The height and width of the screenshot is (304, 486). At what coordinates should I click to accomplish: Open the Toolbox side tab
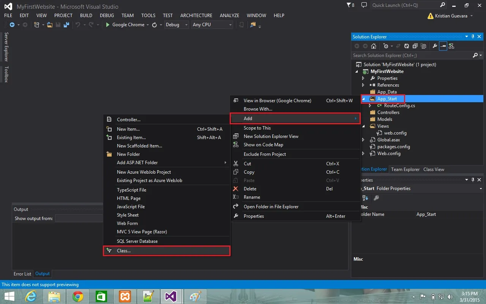coord(6,74)
